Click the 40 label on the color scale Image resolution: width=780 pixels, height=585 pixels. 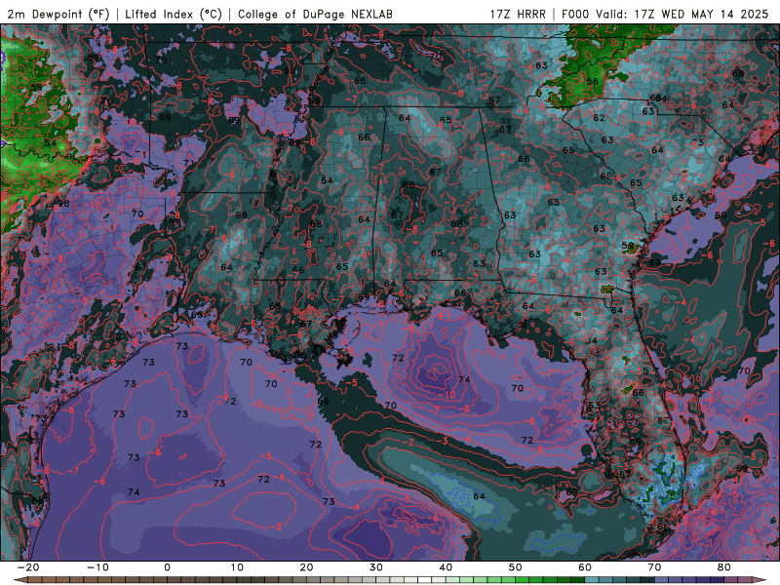[446, 567]
